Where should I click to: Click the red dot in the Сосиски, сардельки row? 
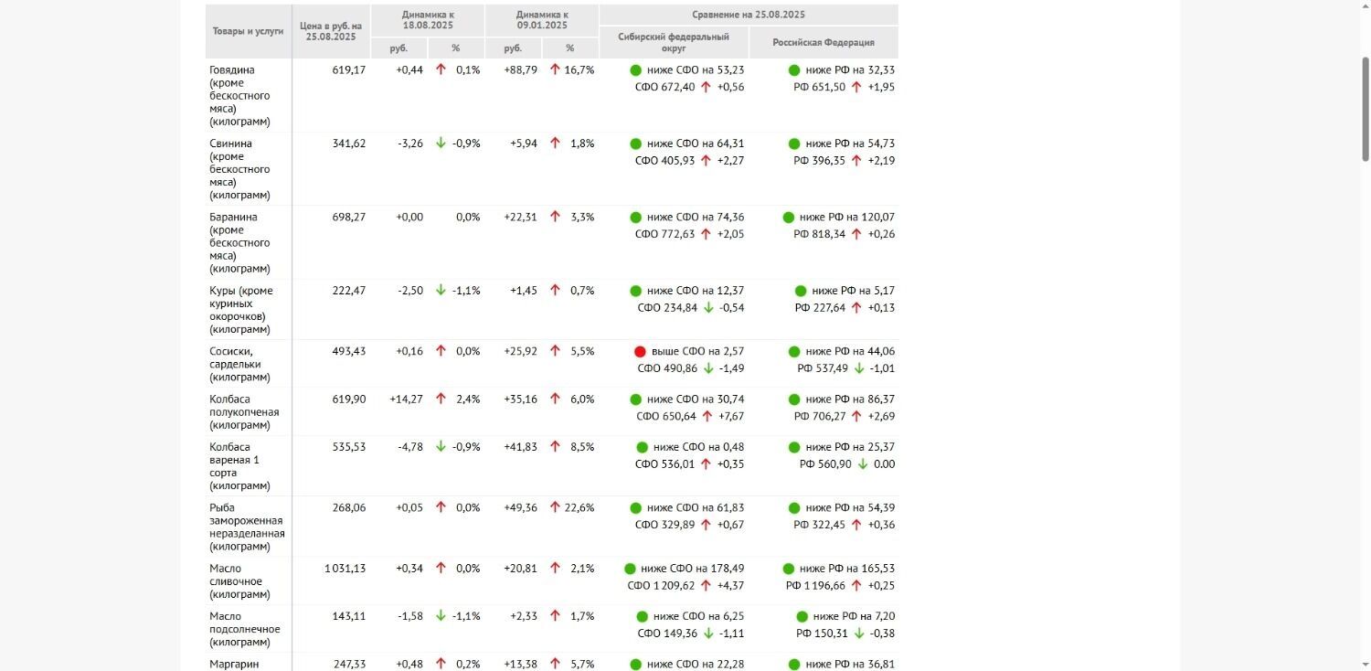click(x=640, y=352)
